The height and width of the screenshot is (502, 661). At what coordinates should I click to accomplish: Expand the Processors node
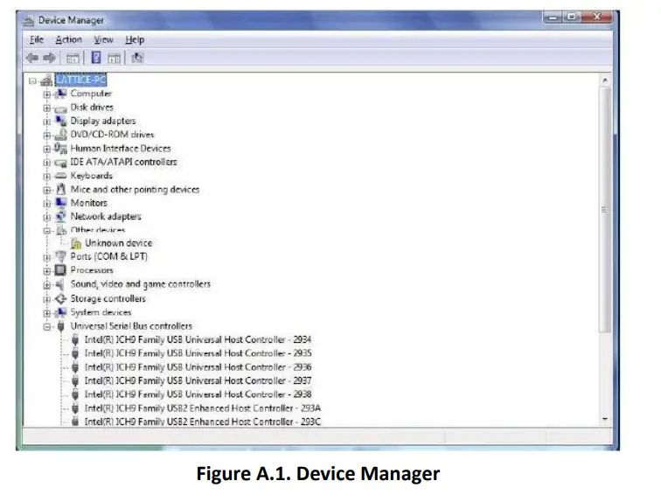47,271
